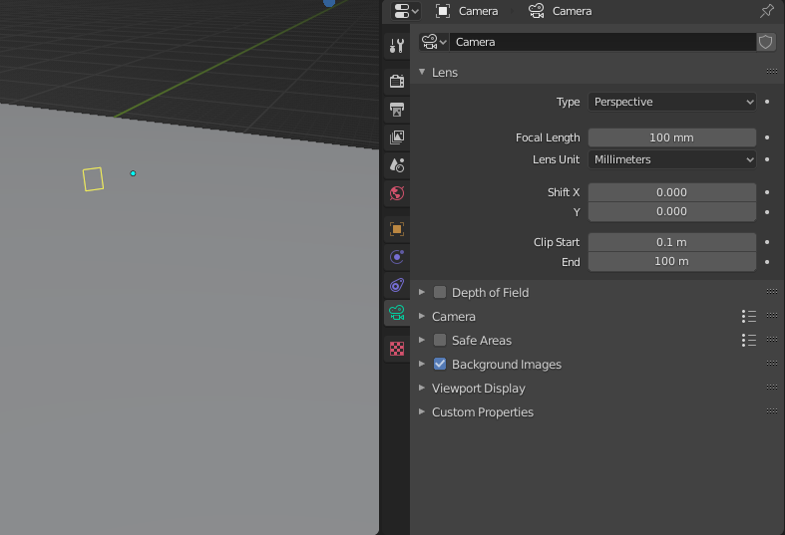785x535 pixels.
Task: Animate the Focal Length property dot
Action: point(767,137)
